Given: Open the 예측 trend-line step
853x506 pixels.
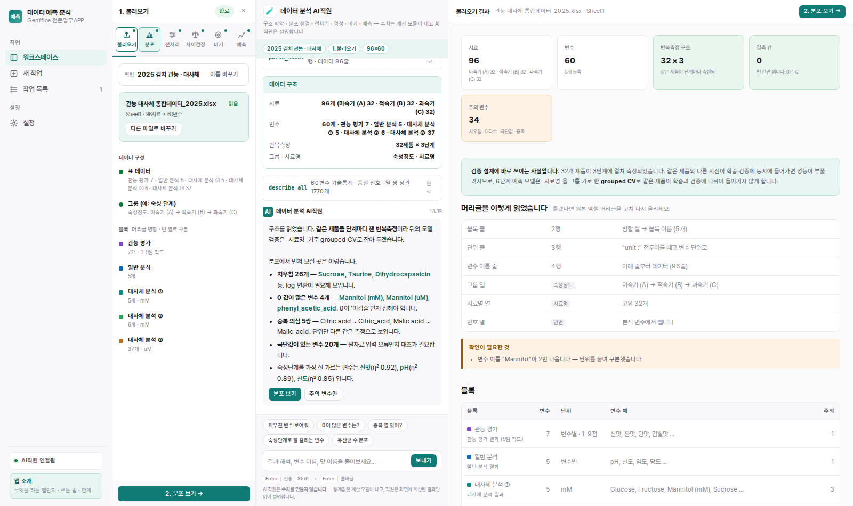Looking at the screenshot, I should (242, 39).
